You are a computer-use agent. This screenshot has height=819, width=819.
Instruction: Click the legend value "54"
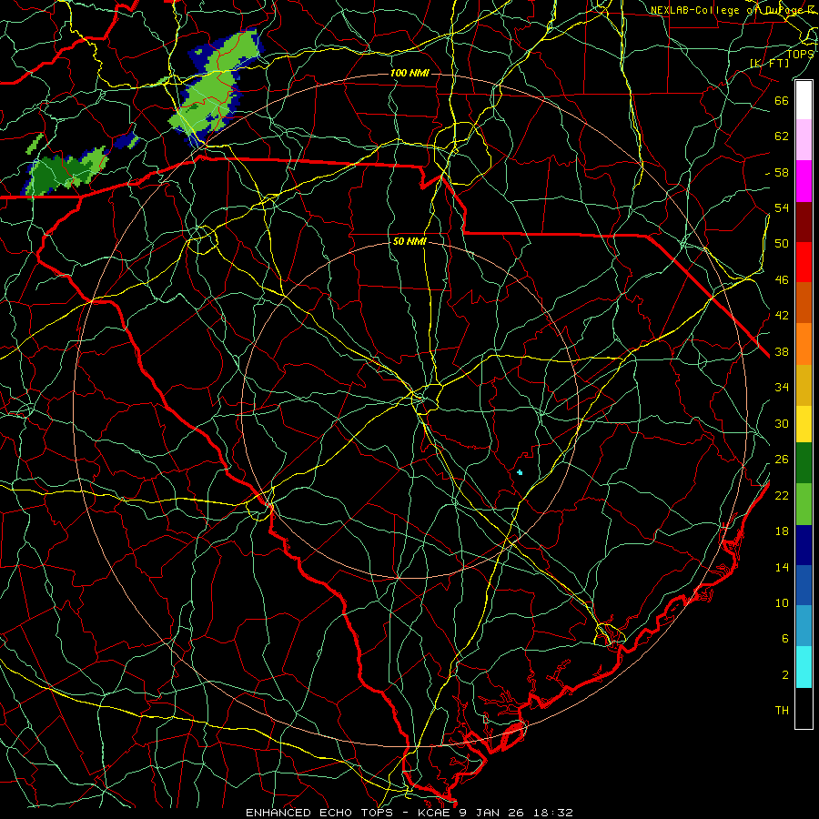782,207
